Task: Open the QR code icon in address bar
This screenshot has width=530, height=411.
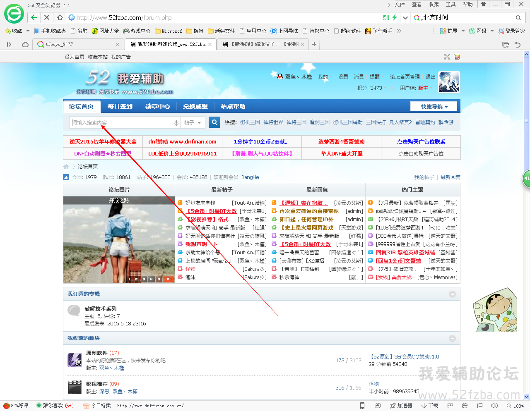Action: pyautogui.click(x=386, y=18)
